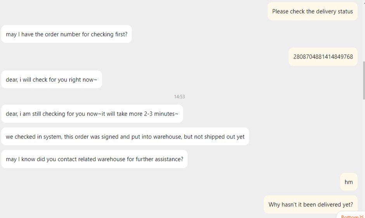Click the double-chevron icon beside Bottom
The width and height of the screenshot is (365, 218).
pos(362,216)
